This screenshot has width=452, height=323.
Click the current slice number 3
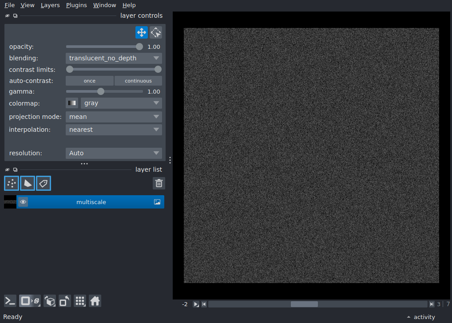(x=439, y=304)
